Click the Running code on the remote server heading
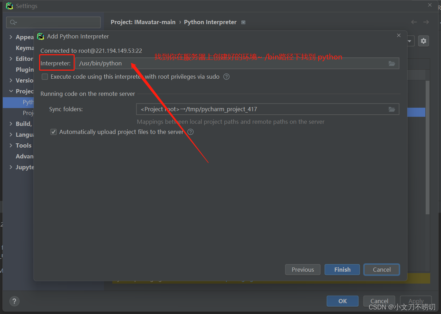Screen dimensions: 441x314 coord(88,94)
